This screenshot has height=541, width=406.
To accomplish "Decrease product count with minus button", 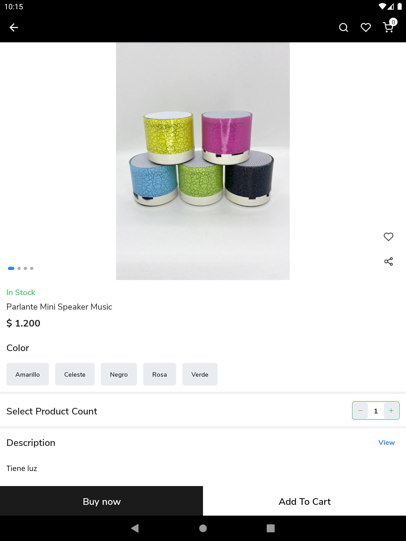I will [360, 411].
